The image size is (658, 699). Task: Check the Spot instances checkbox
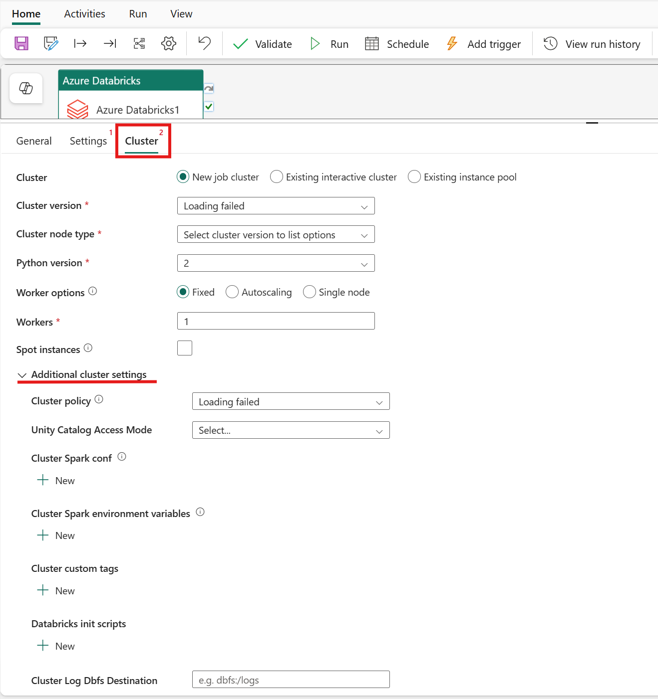(184, 348)
